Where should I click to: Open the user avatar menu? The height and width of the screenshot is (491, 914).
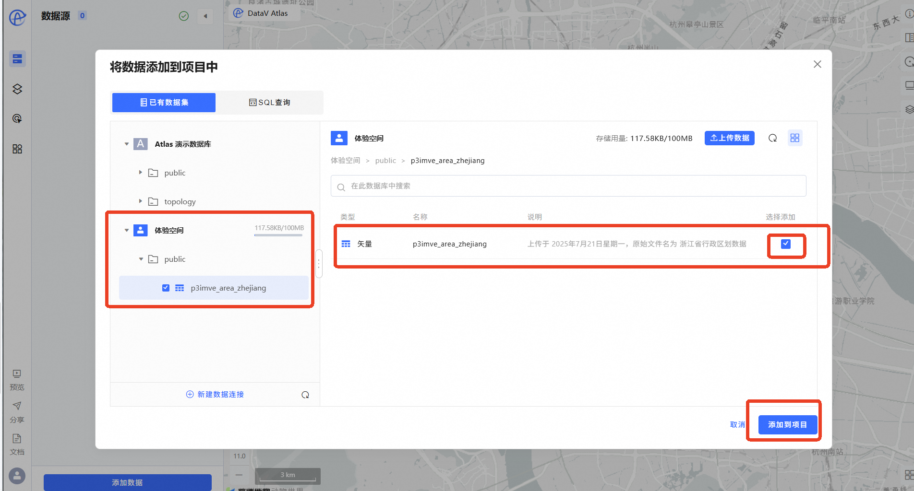[x=17, y=476]
